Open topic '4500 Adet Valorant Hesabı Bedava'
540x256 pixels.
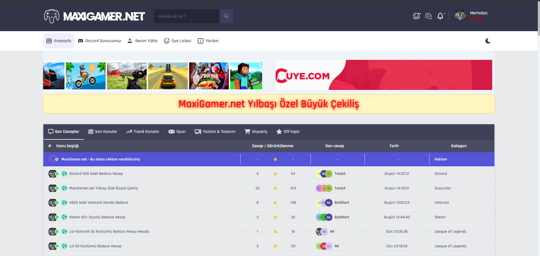(99, 203)
